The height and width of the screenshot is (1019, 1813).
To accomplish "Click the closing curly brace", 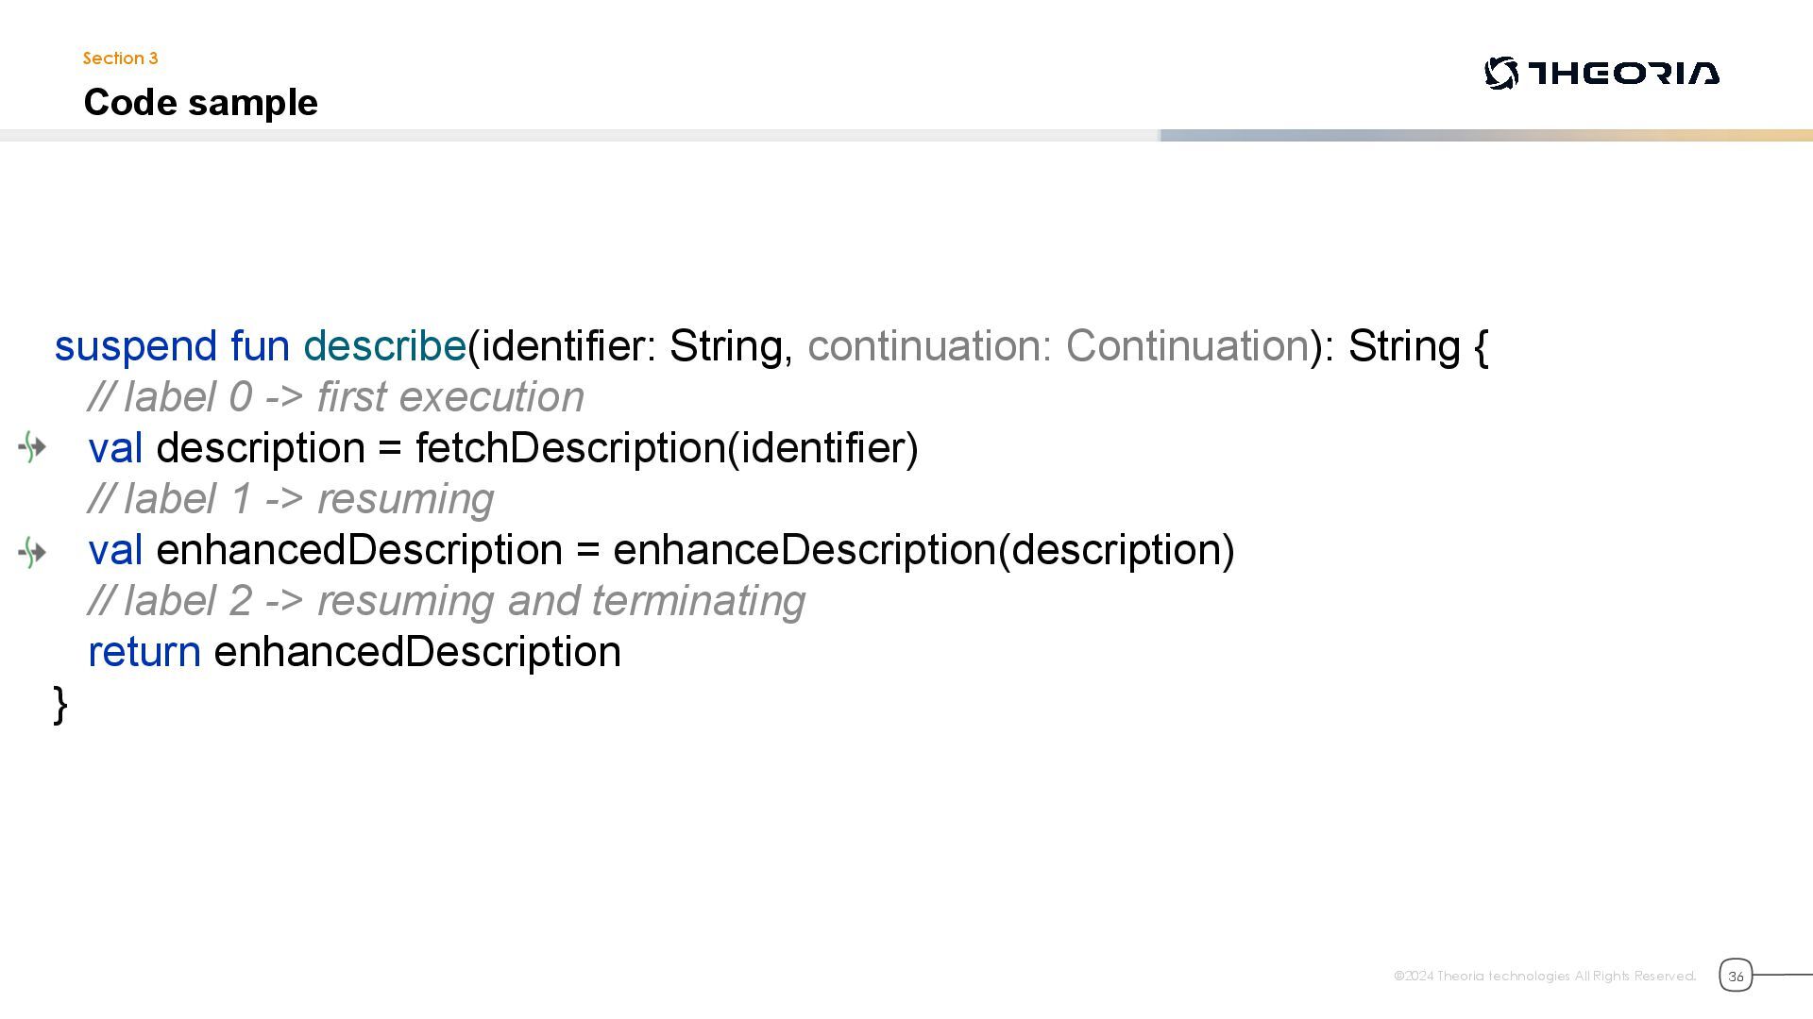I will 60,704.
